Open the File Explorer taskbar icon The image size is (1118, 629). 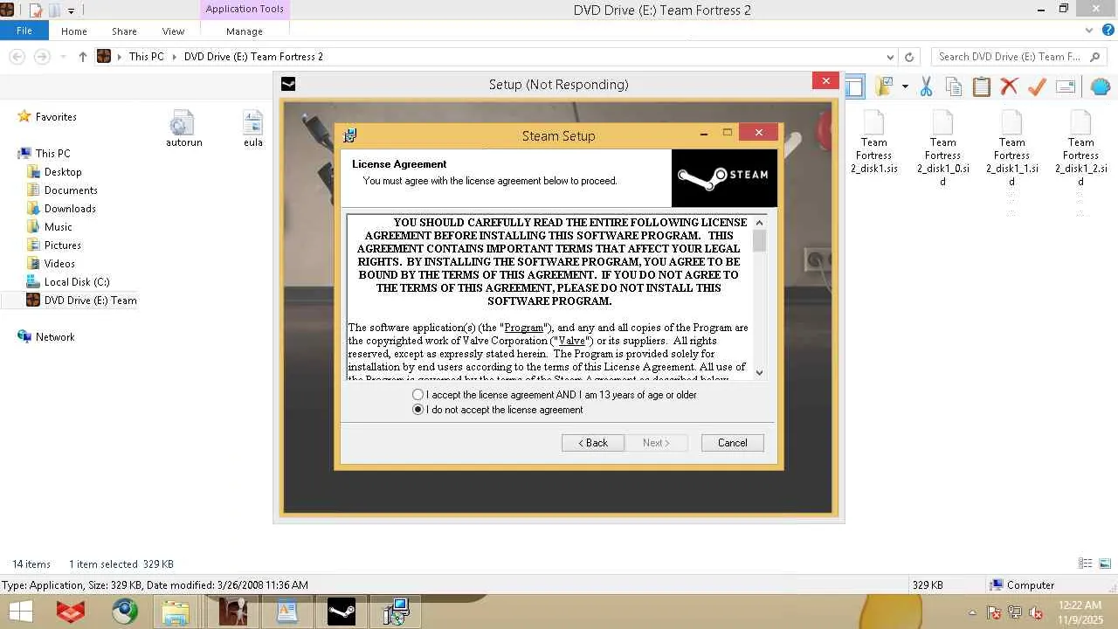click(175, 612)
